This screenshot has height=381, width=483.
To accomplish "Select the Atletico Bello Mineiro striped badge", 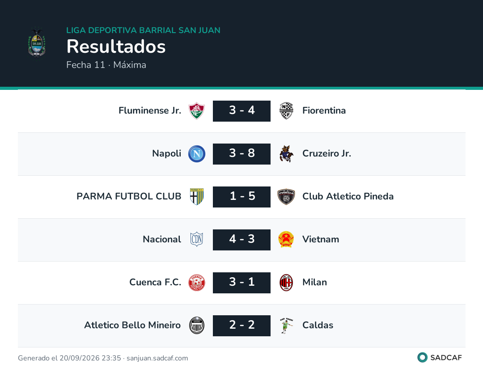I will [x=197, y=325].
